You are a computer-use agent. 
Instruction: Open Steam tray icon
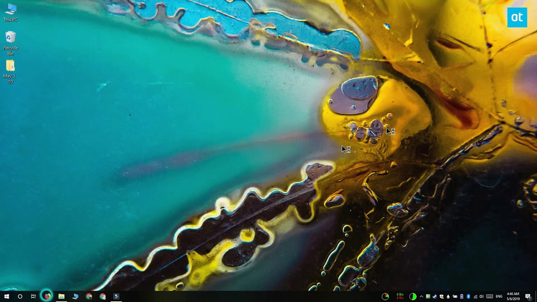pyautogui.click(x=435, y=297)
